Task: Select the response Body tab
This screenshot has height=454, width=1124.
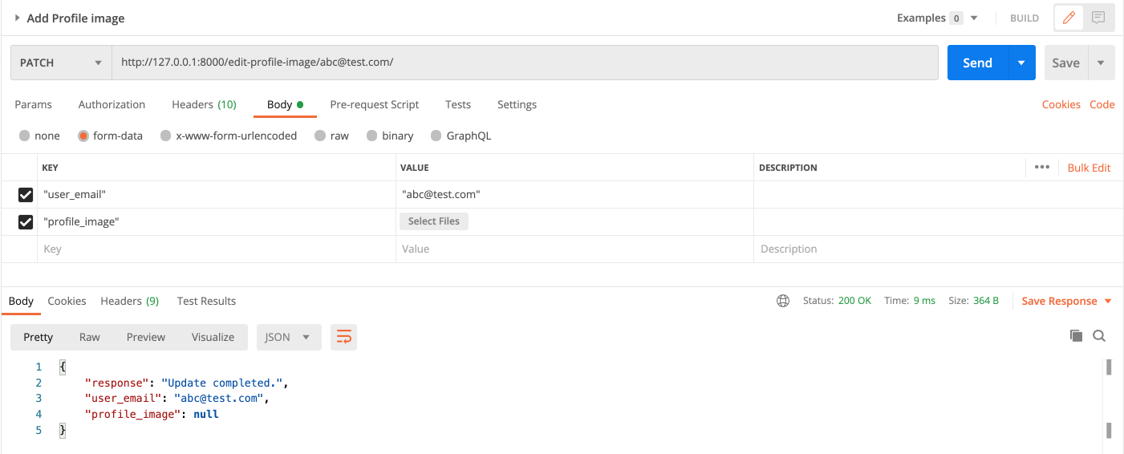Action: point(21,301)
